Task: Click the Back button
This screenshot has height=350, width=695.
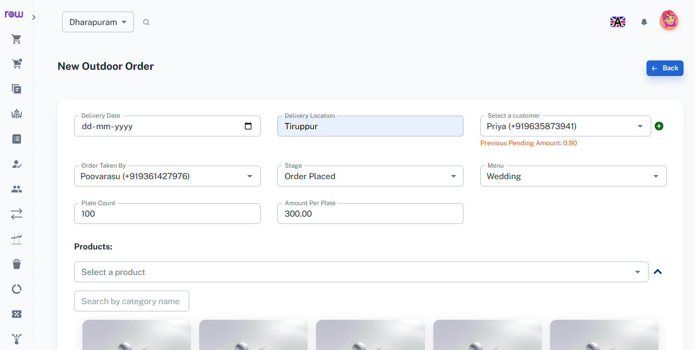Action: pos(665,68)
